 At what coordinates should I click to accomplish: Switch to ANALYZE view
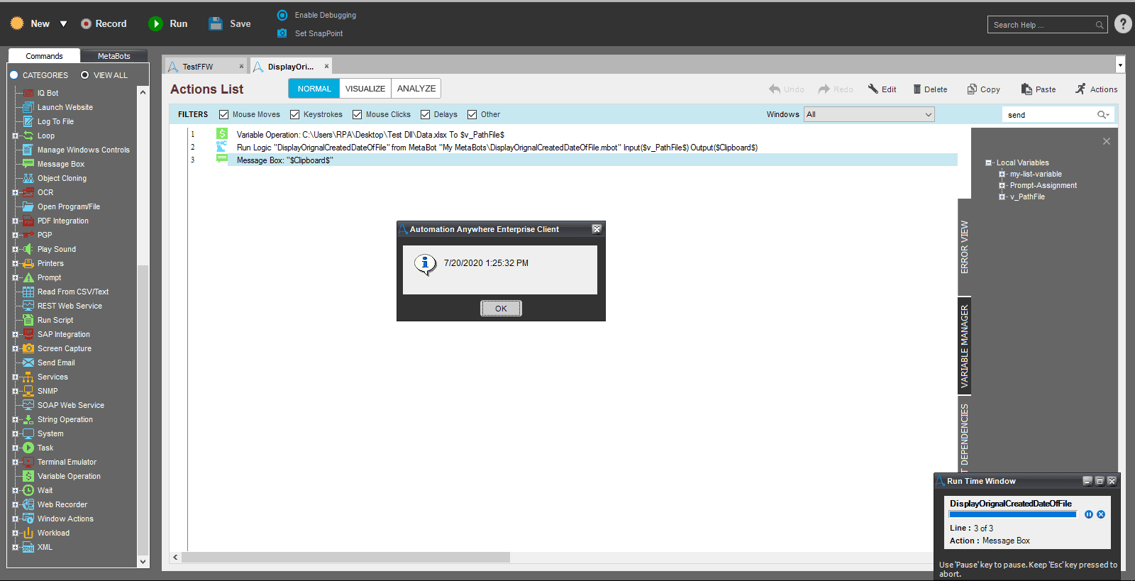416,89
